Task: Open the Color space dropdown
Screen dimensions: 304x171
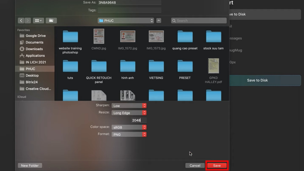Action: [x=129, y=127]
